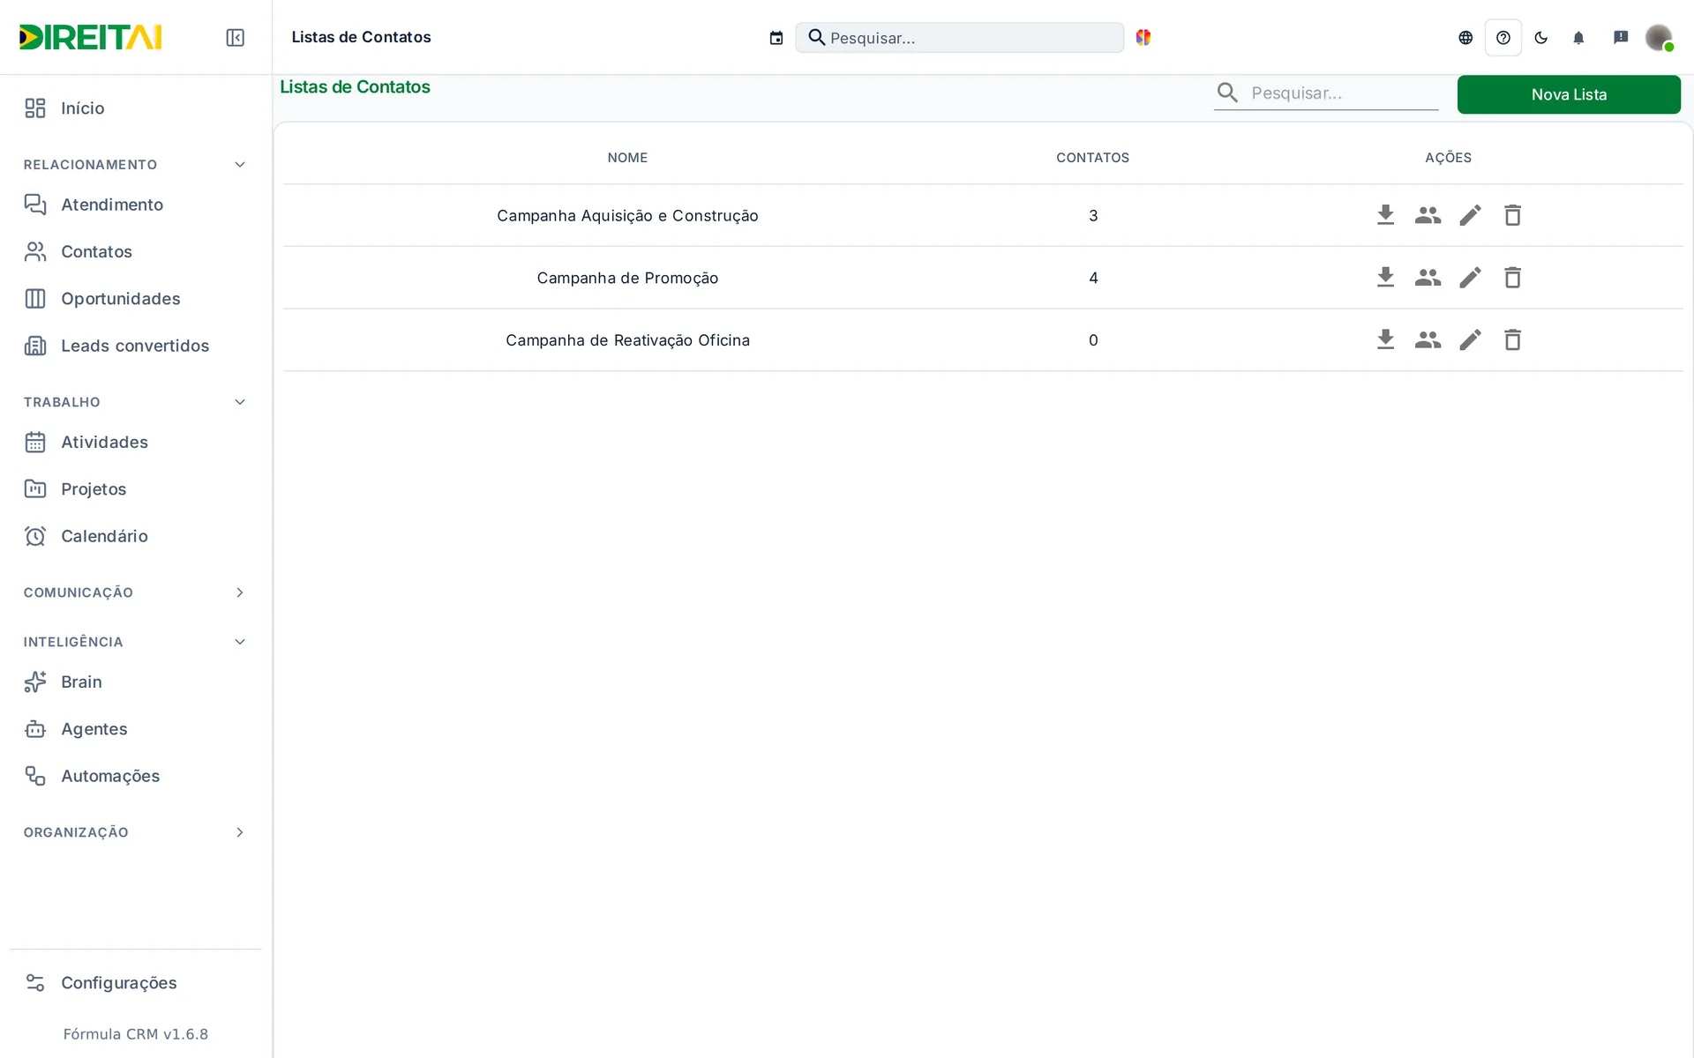
Task: Open the calendar icon in top bar
Action: (x=776, y=38)
